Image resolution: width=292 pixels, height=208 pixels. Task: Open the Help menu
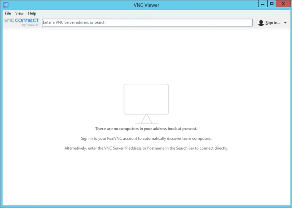point(32,13)
